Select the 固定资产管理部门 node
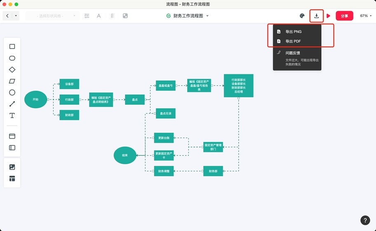Screen dimensions: 376x231 click(213, 147)
